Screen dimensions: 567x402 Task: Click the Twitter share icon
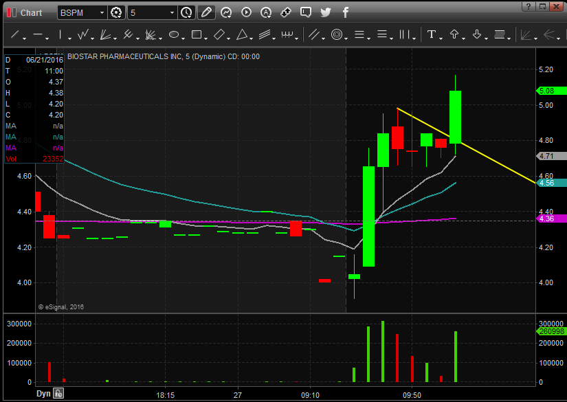click(326, 12)
